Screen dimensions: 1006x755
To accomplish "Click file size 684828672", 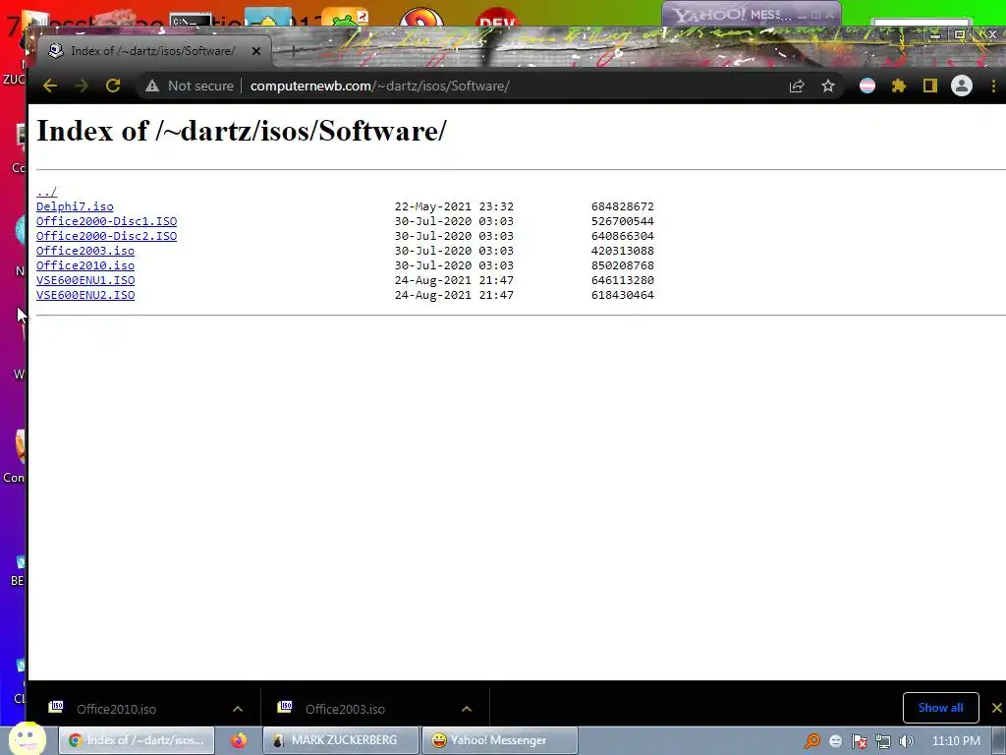I will point(622,206).
